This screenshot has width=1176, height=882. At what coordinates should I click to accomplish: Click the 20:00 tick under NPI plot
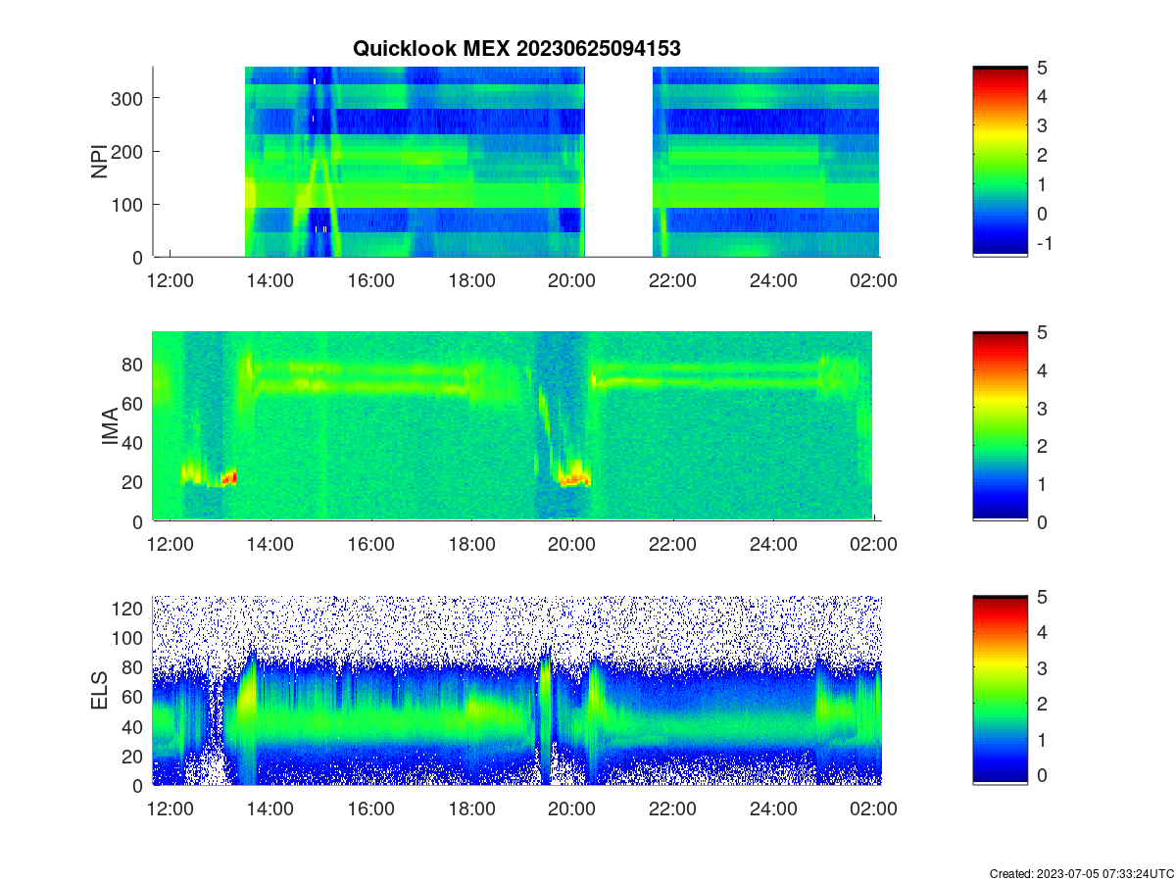tap(571, 280)
